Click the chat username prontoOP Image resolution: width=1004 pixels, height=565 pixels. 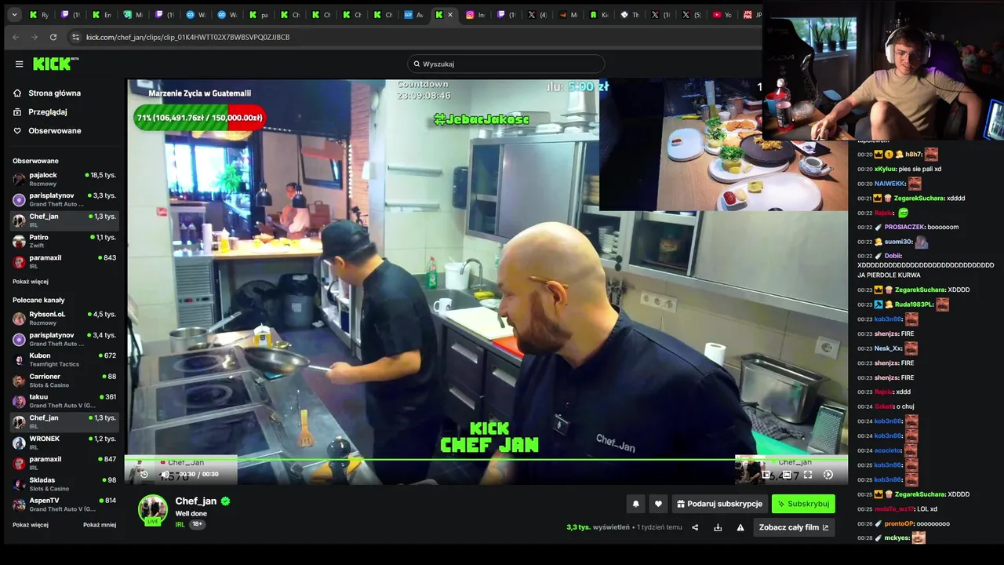pyautogui.click(x=899, y=523)
